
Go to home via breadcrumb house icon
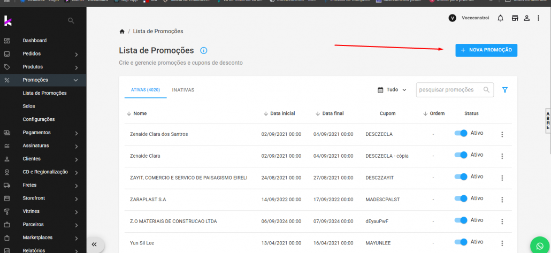122,32
